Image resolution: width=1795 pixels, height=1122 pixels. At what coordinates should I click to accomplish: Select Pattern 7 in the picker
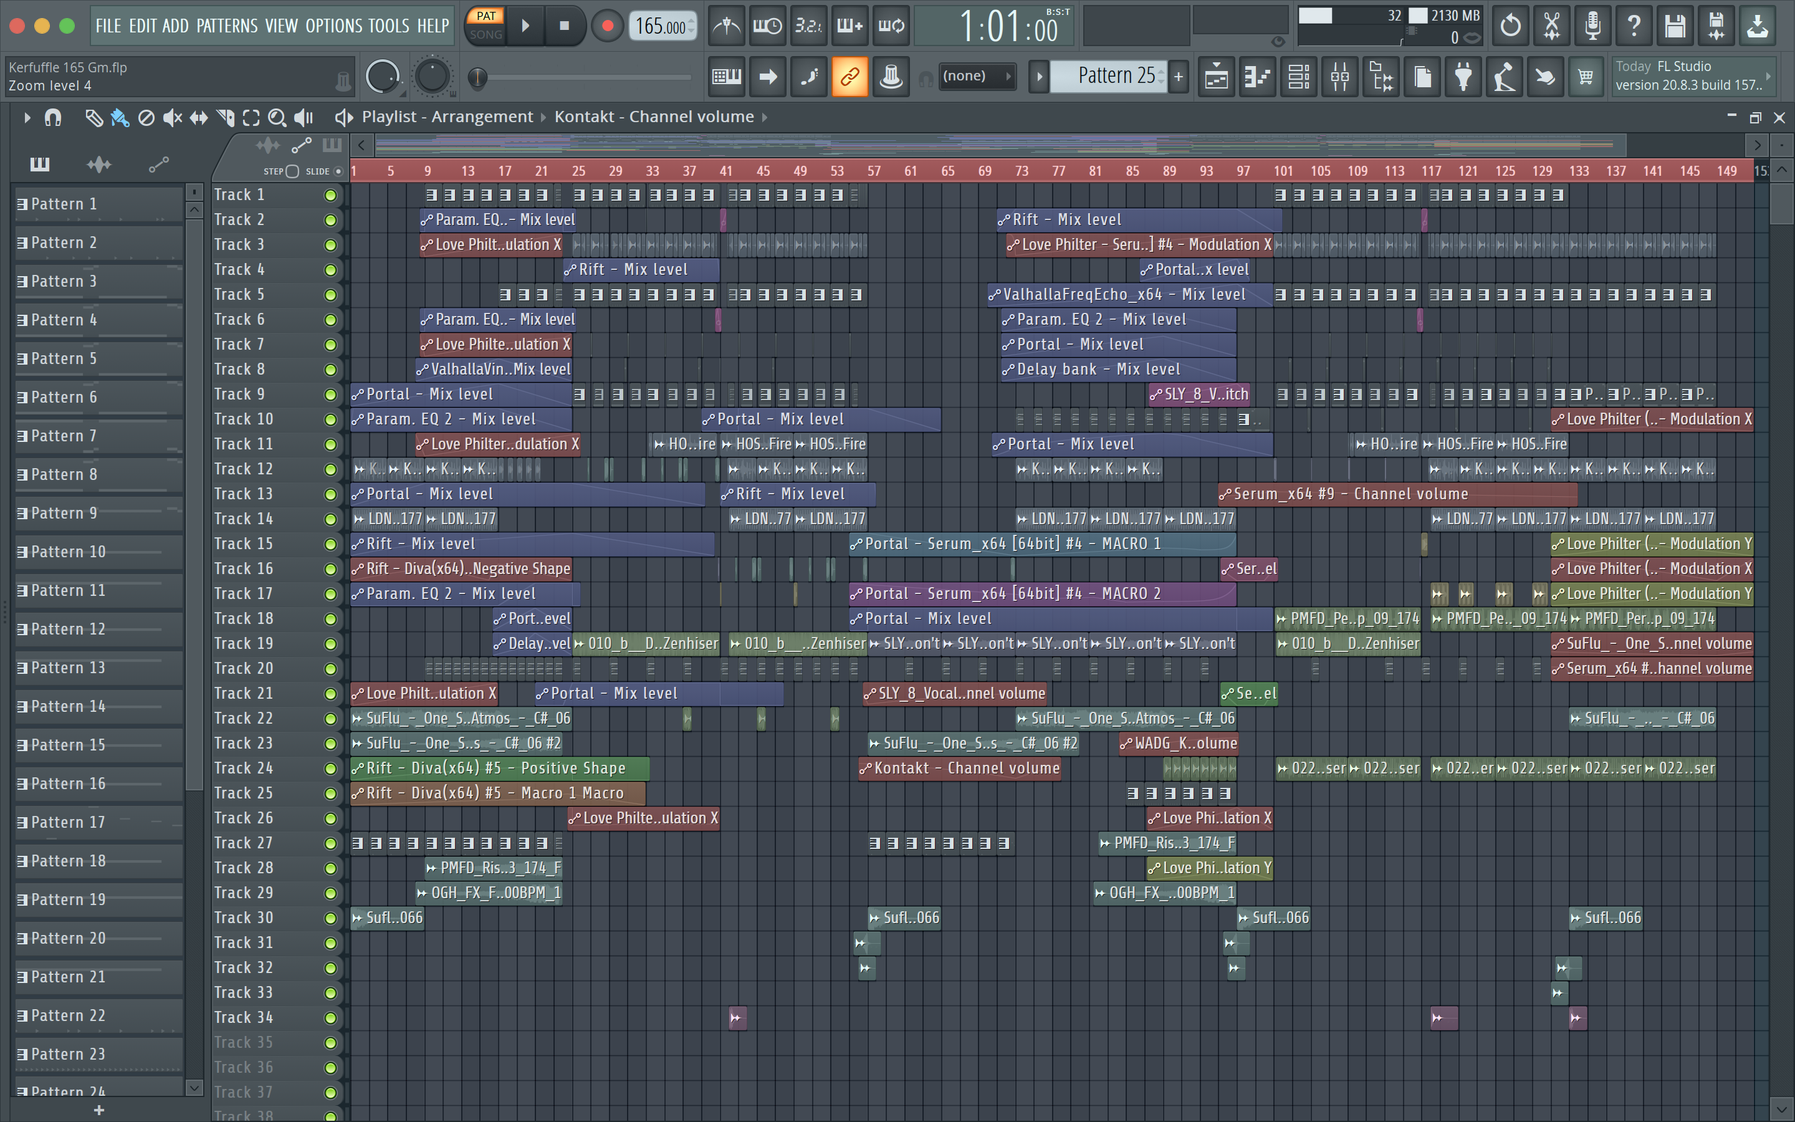coord(98,436)
